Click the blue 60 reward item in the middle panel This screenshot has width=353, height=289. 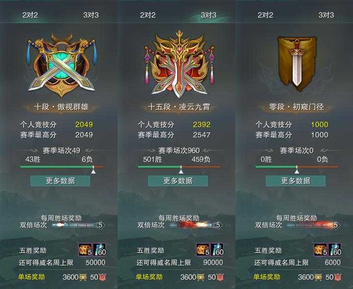point(217,249)
